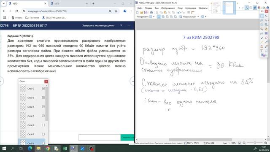Zoom in with the magnifier plus icon
270x152 pixels.
[x=266, y=143]
